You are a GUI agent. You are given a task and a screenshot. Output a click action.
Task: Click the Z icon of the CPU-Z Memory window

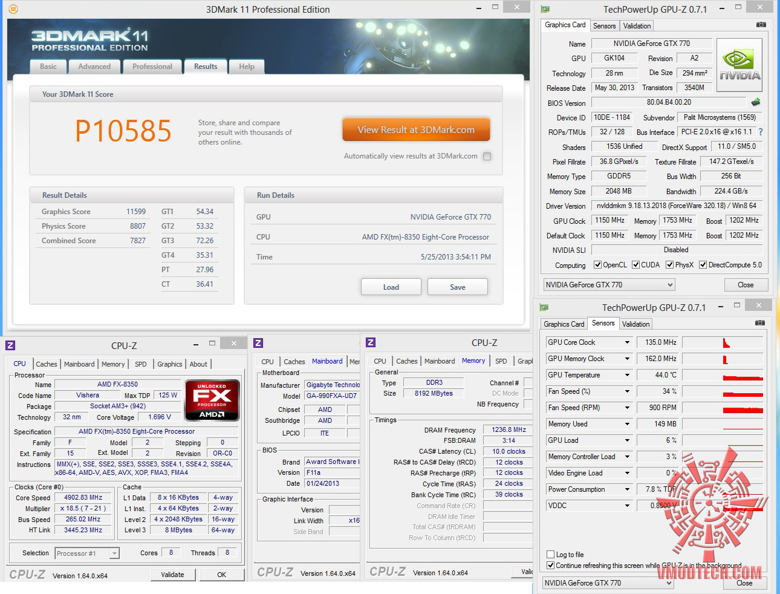371,342
